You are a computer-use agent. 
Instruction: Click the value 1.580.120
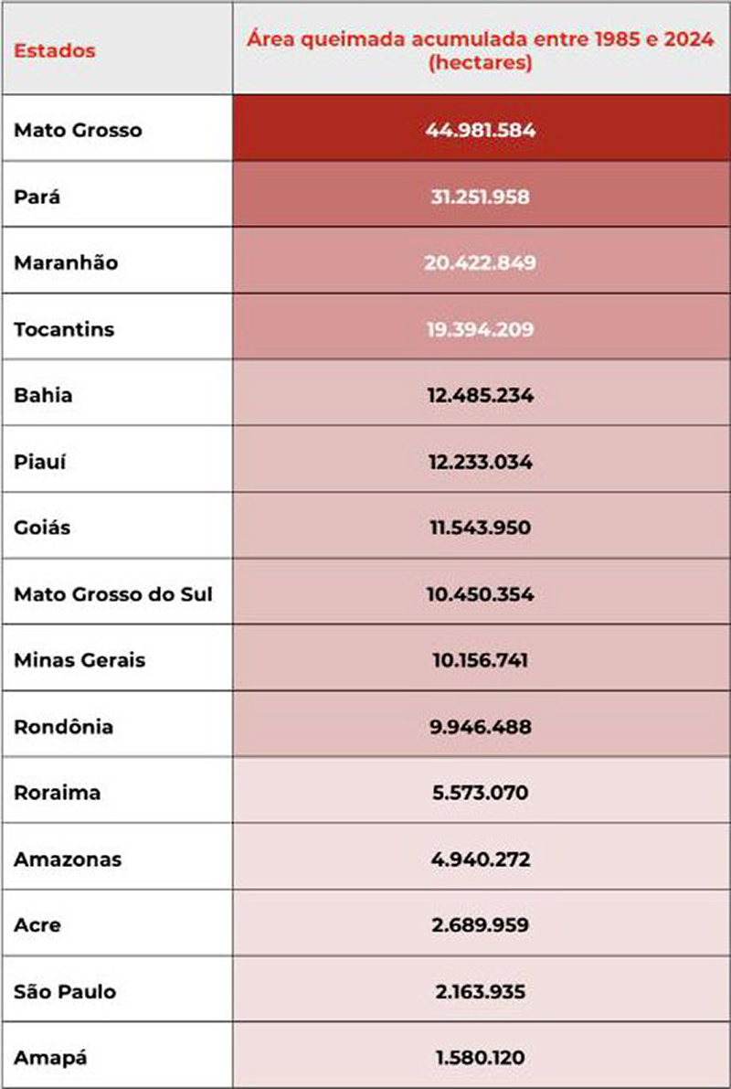click(480, 1058)
